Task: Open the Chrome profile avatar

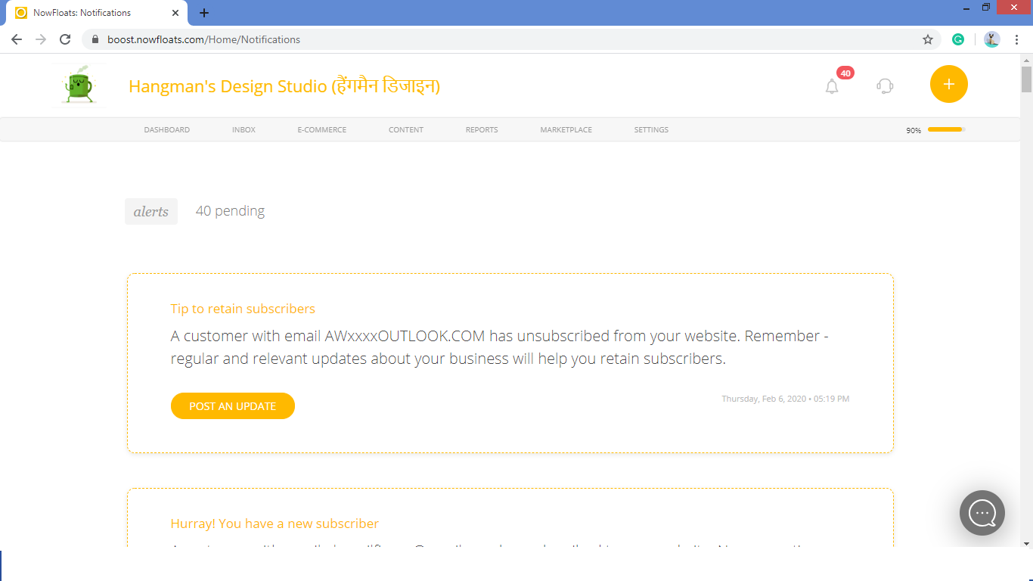Action: click(x=992, y=39)
